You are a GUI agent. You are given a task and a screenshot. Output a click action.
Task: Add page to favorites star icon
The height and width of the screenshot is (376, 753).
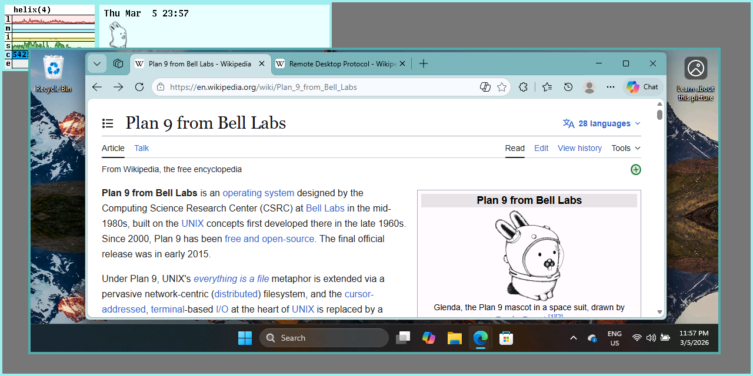coord(502,87)
